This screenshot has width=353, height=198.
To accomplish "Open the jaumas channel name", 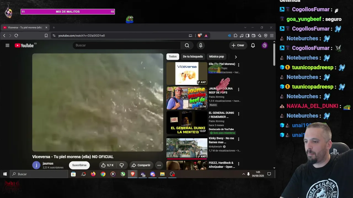I will (48, 164).
